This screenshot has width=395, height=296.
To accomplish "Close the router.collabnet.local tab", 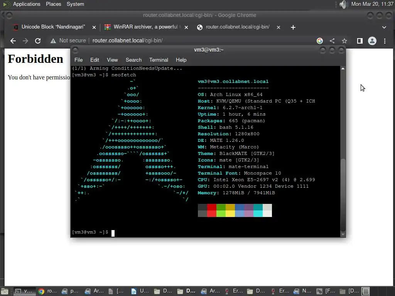I will click(x=279, y=27).
